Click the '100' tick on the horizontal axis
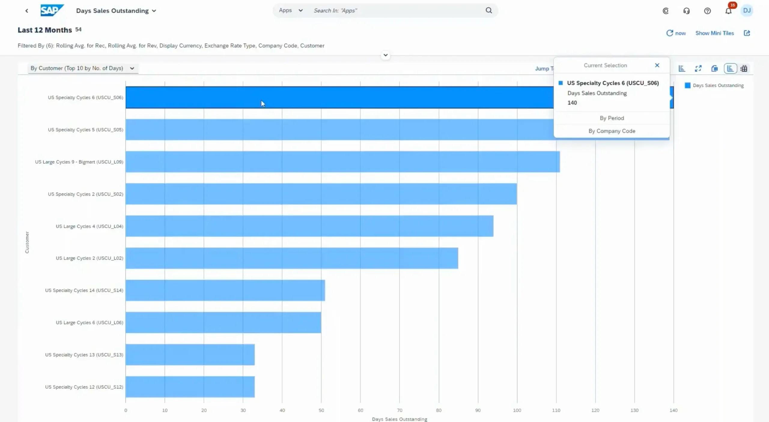This screenshot has width=769, height=422. click(x=517, y=410)
